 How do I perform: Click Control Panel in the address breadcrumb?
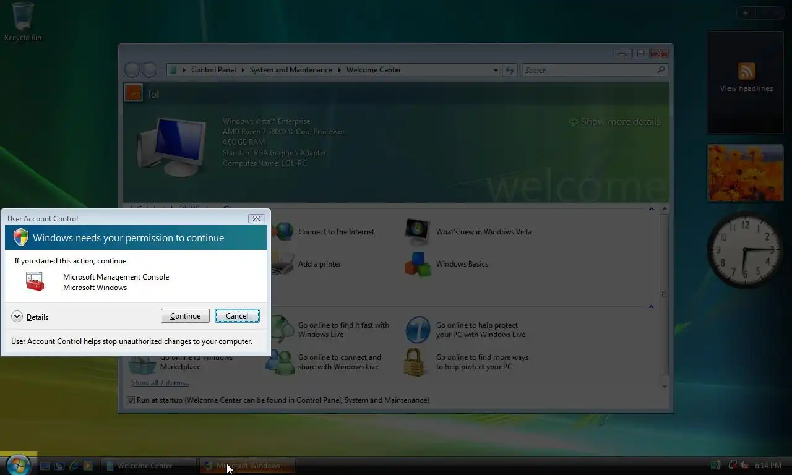coord(213,70)
